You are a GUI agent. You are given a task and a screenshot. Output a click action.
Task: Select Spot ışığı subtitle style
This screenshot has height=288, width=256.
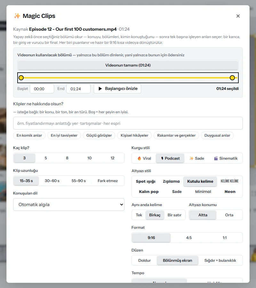click(x=146, y=181)
